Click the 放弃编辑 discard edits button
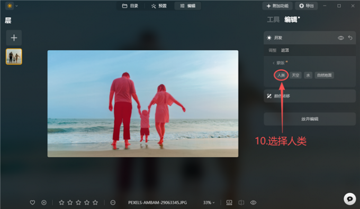360x209 pixels. [x=310, y=119]
